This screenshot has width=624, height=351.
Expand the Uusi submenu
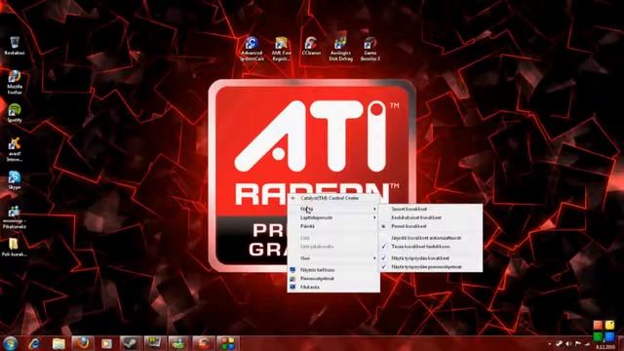(x=333, y=258)
